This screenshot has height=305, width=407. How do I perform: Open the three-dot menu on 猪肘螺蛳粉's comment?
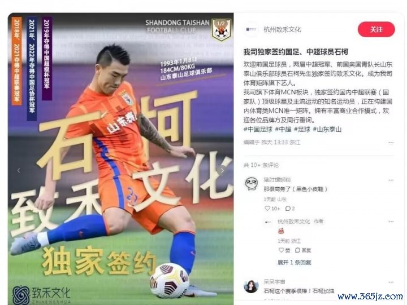(391, 180)
